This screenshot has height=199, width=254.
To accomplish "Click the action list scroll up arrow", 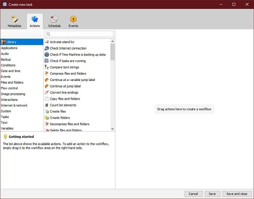I will click(x=112, y=42).
